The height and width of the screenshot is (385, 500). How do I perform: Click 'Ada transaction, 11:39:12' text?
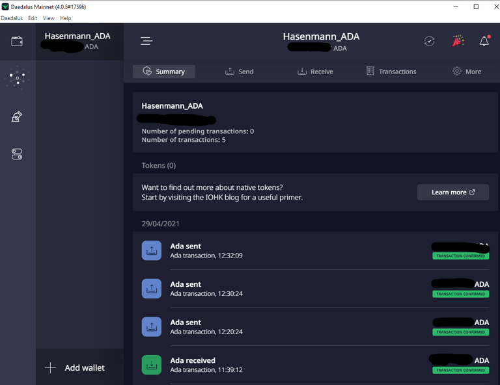tap(206, 370)
